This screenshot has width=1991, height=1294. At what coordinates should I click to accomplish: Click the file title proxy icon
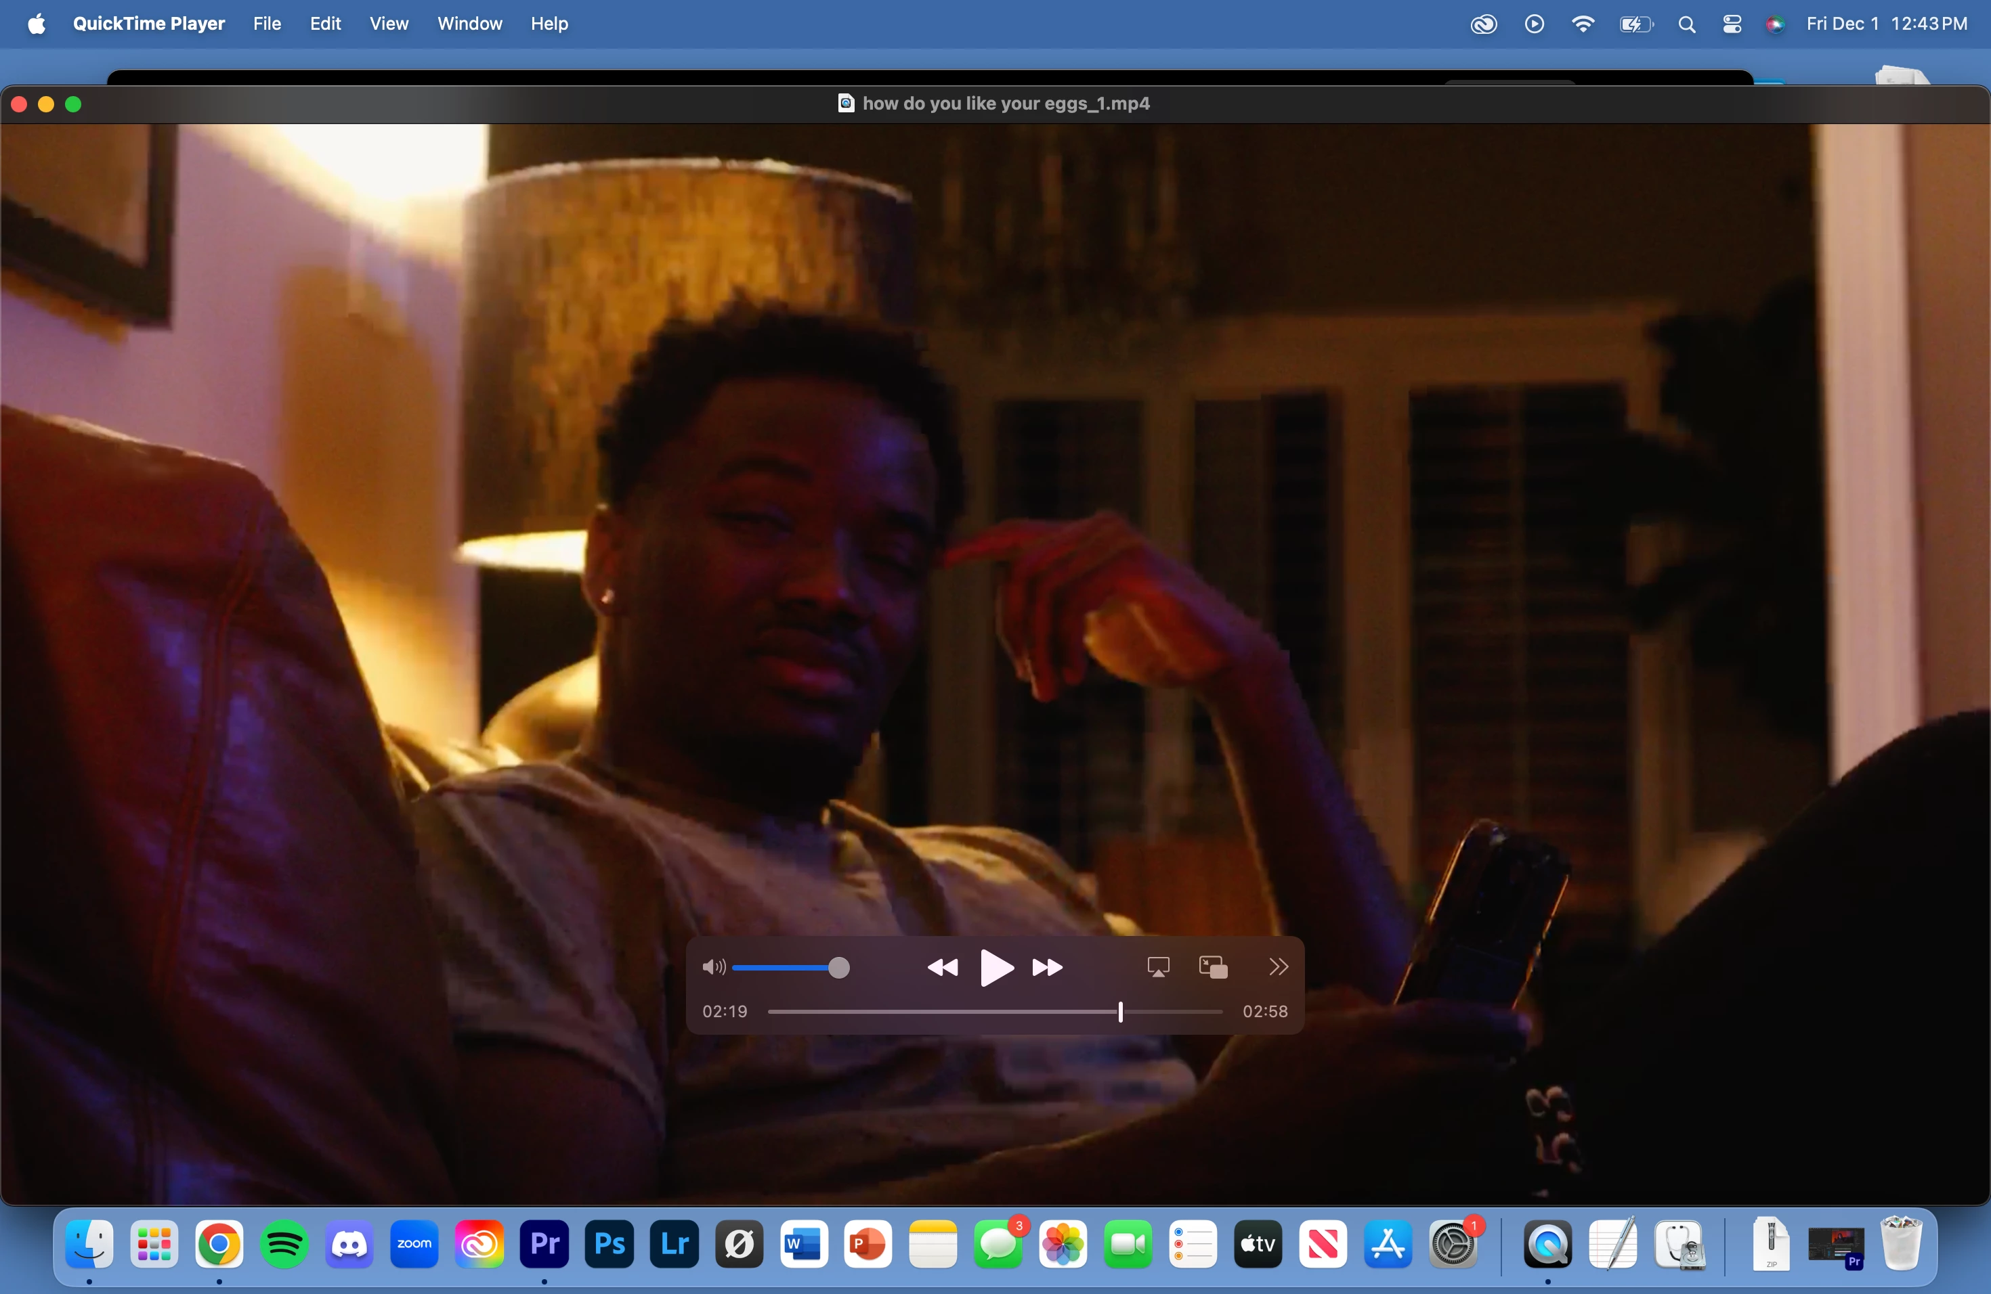coord(846,103)
